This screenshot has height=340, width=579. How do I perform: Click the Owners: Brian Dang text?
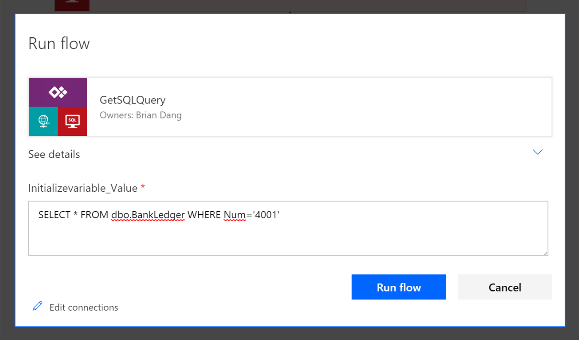pyautogui.click(x=140, y=115)
